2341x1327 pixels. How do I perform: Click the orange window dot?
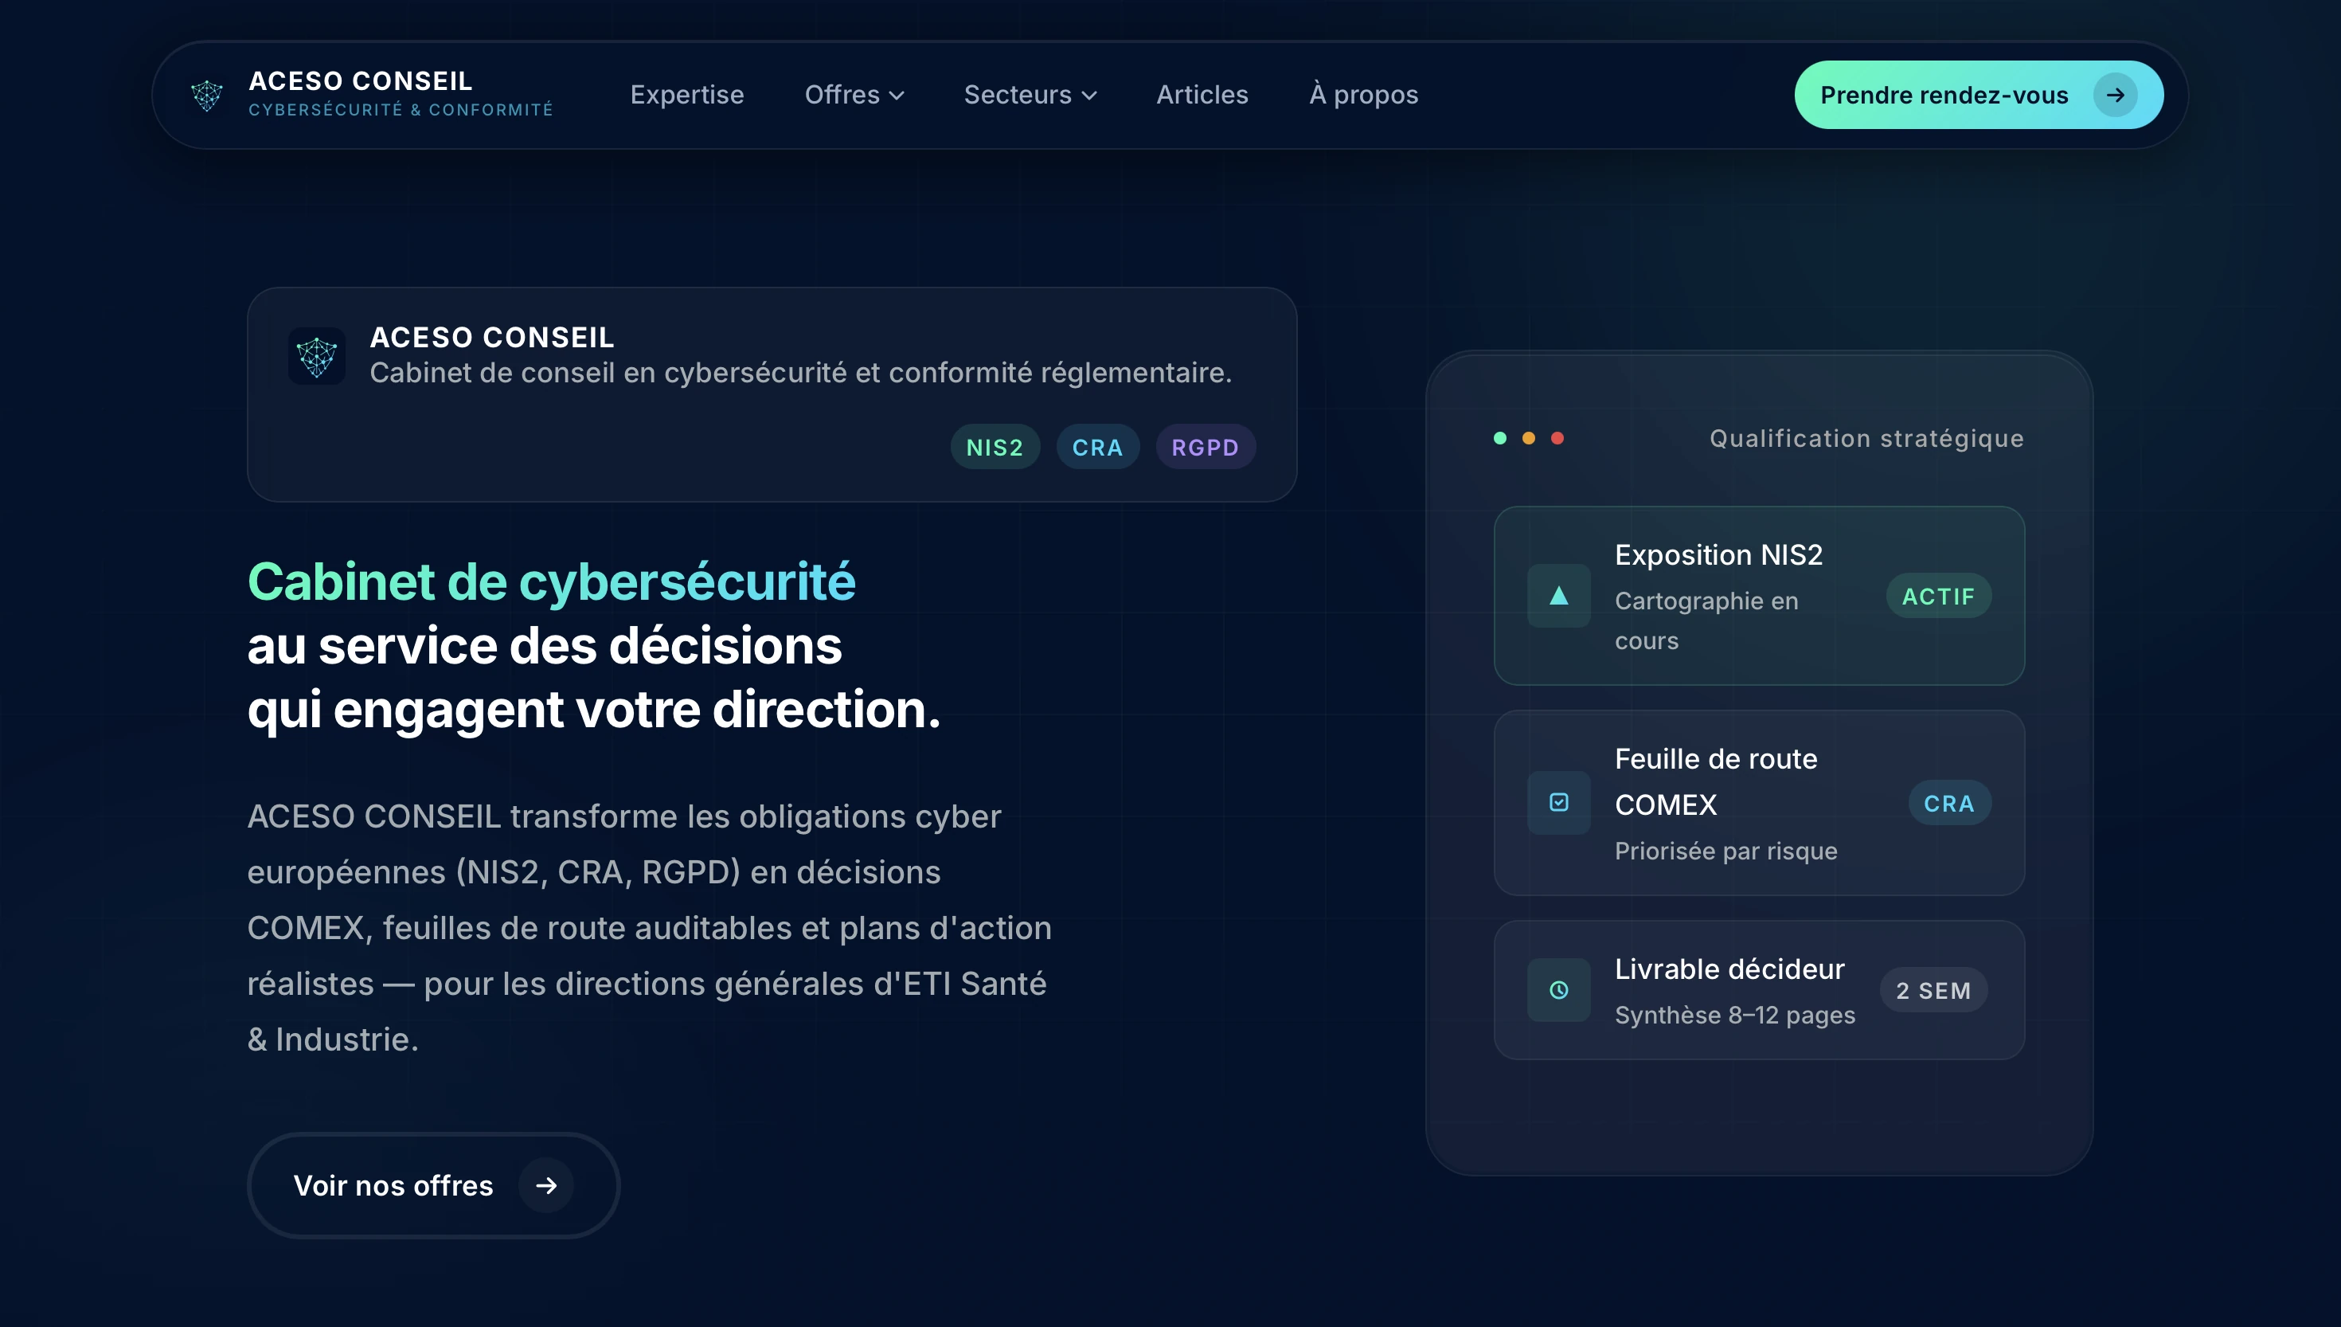1529,438
